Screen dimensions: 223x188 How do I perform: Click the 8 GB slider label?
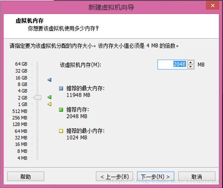22,84
